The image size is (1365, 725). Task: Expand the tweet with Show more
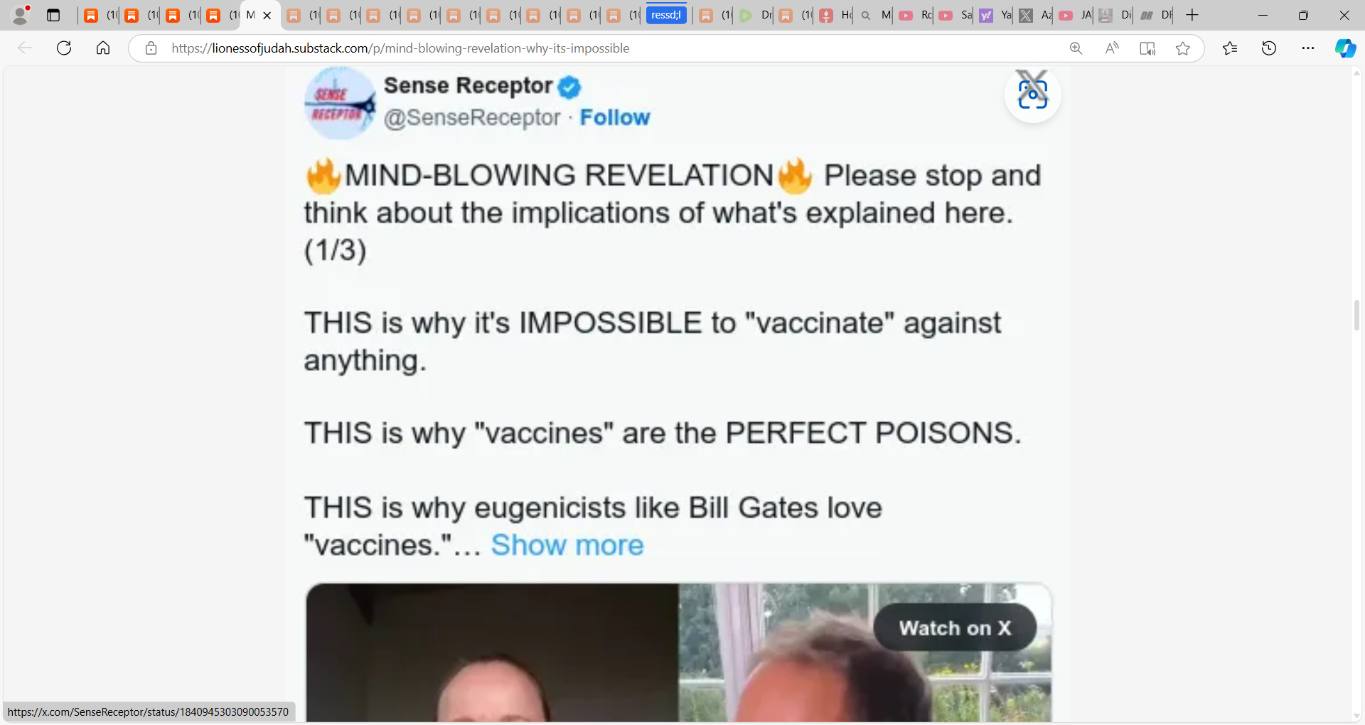point(567,545)
